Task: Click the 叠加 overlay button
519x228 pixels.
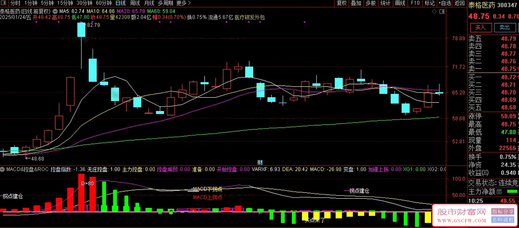Action: (356, 3)
